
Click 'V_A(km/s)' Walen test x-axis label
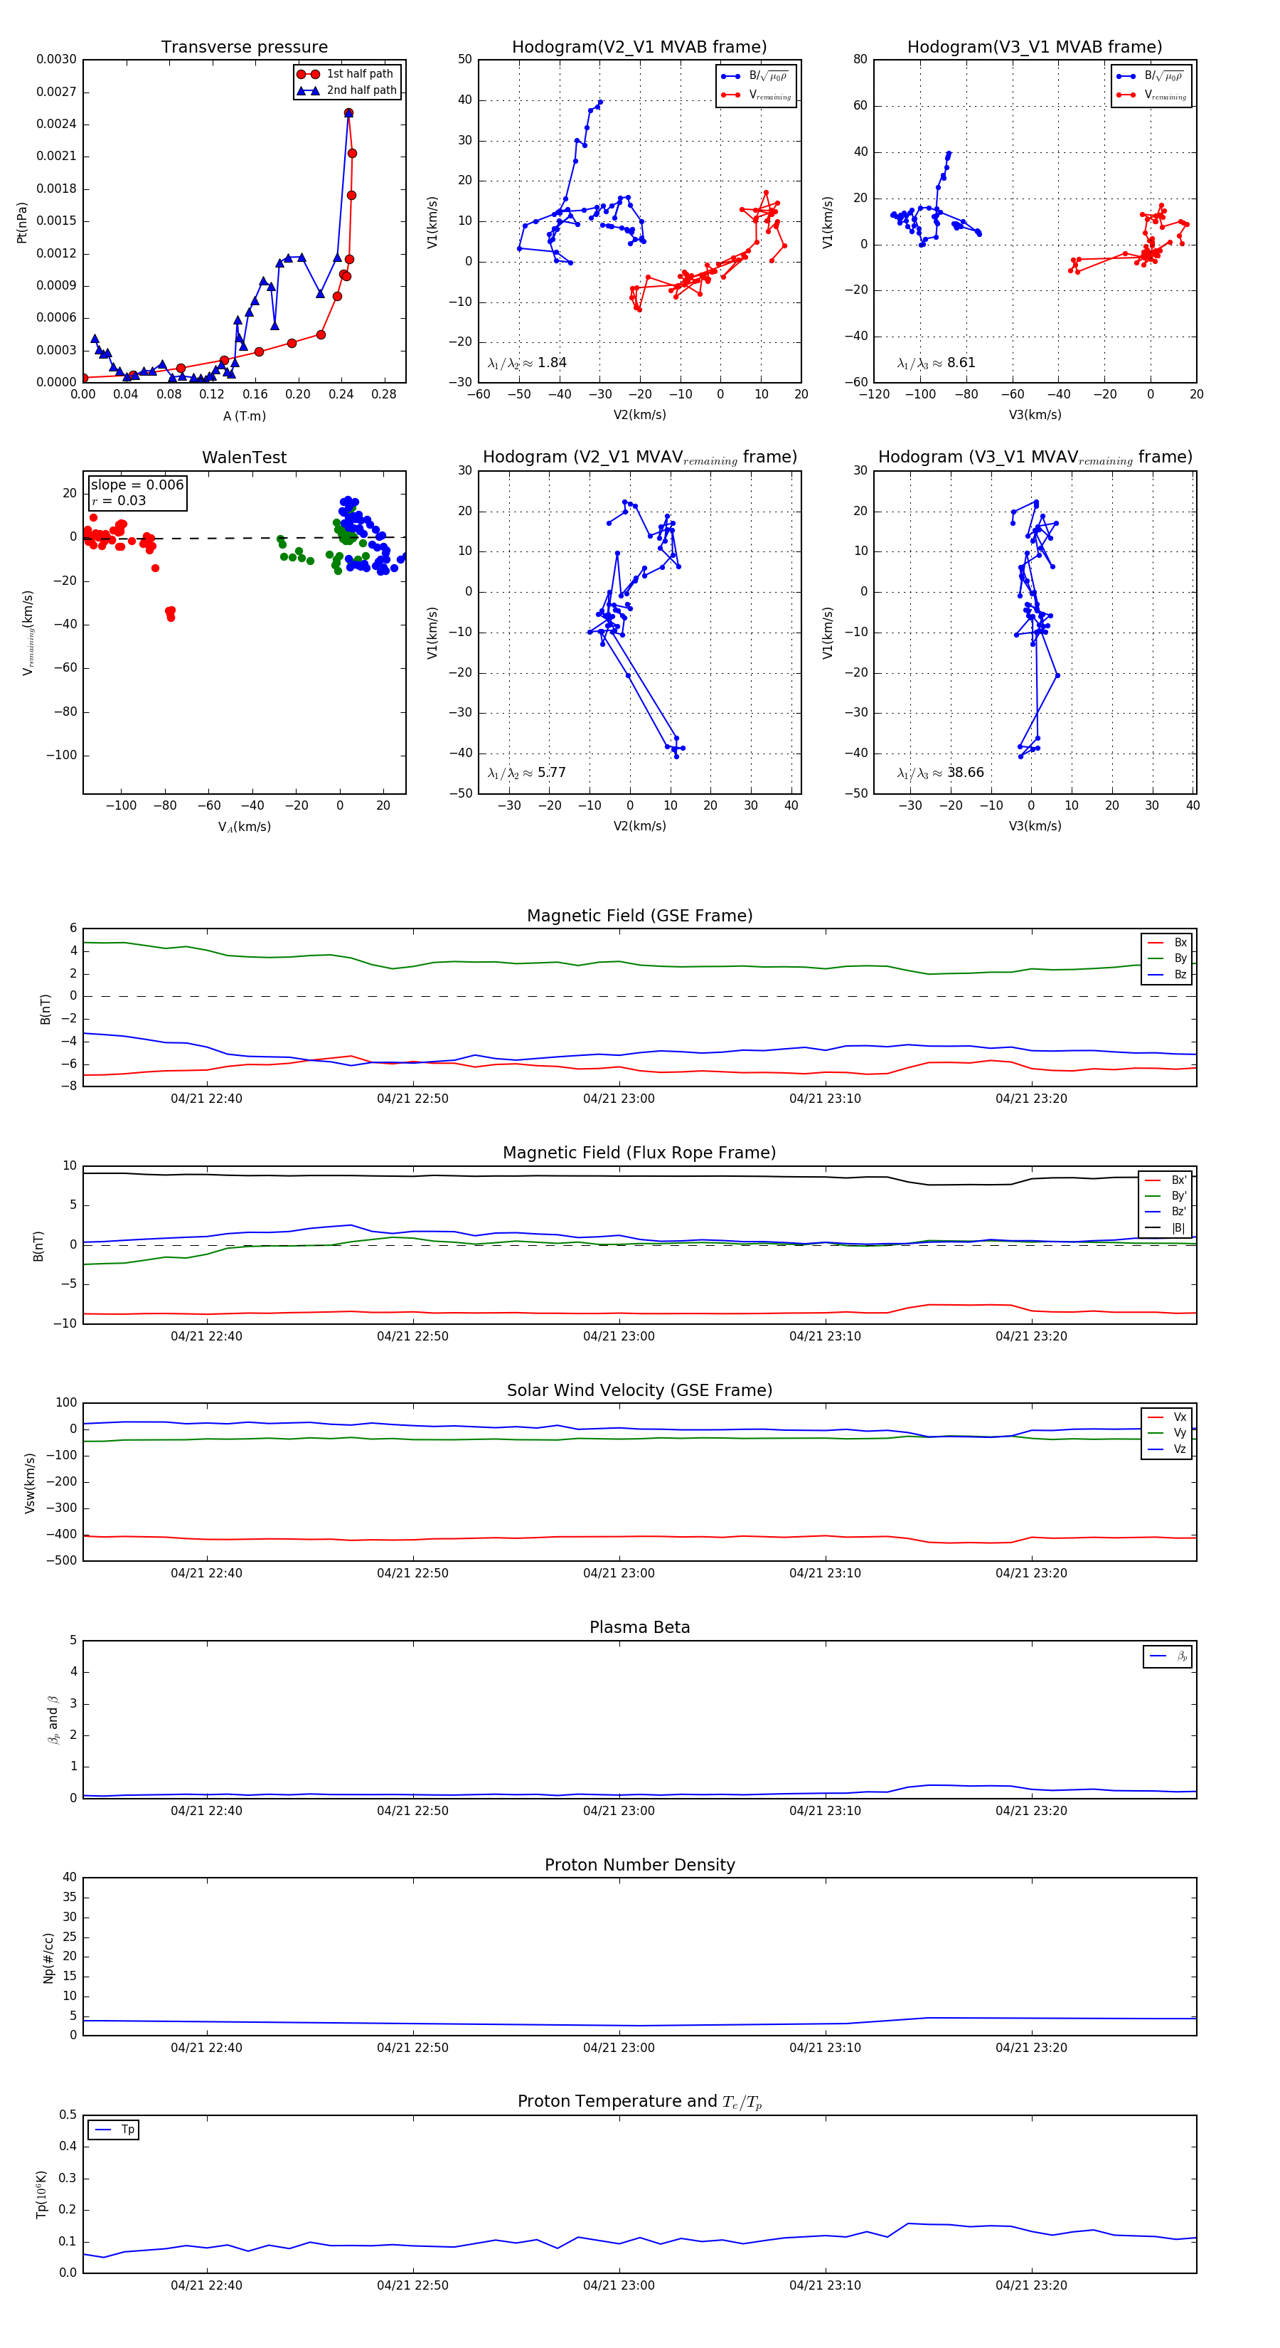tap(244, 827)
